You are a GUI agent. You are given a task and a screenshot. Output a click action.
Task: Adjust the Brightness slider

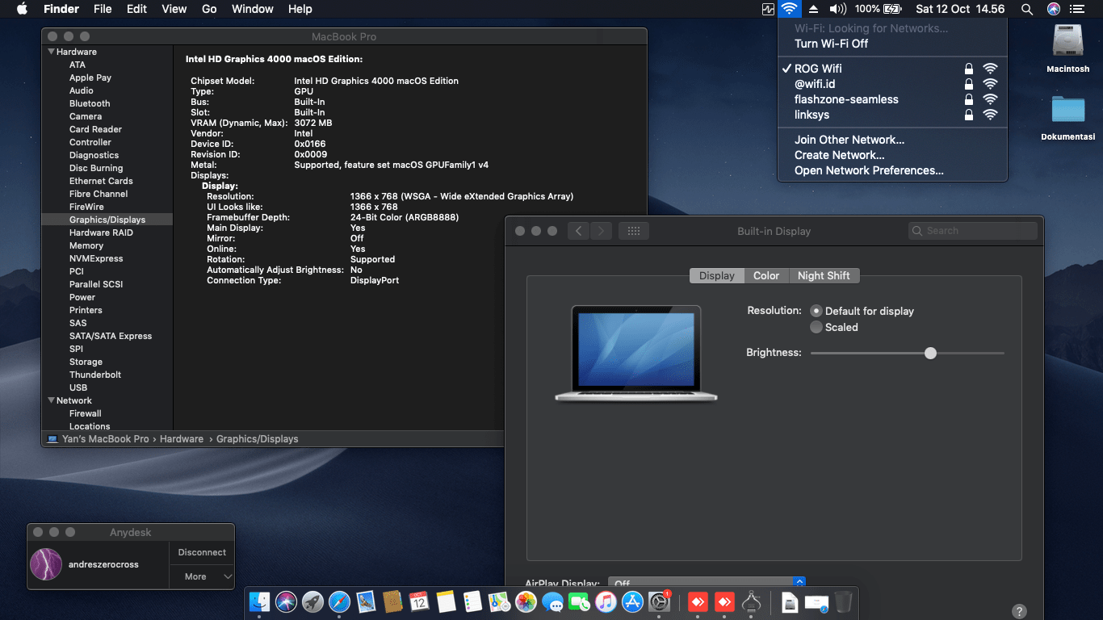coord(930,353)
